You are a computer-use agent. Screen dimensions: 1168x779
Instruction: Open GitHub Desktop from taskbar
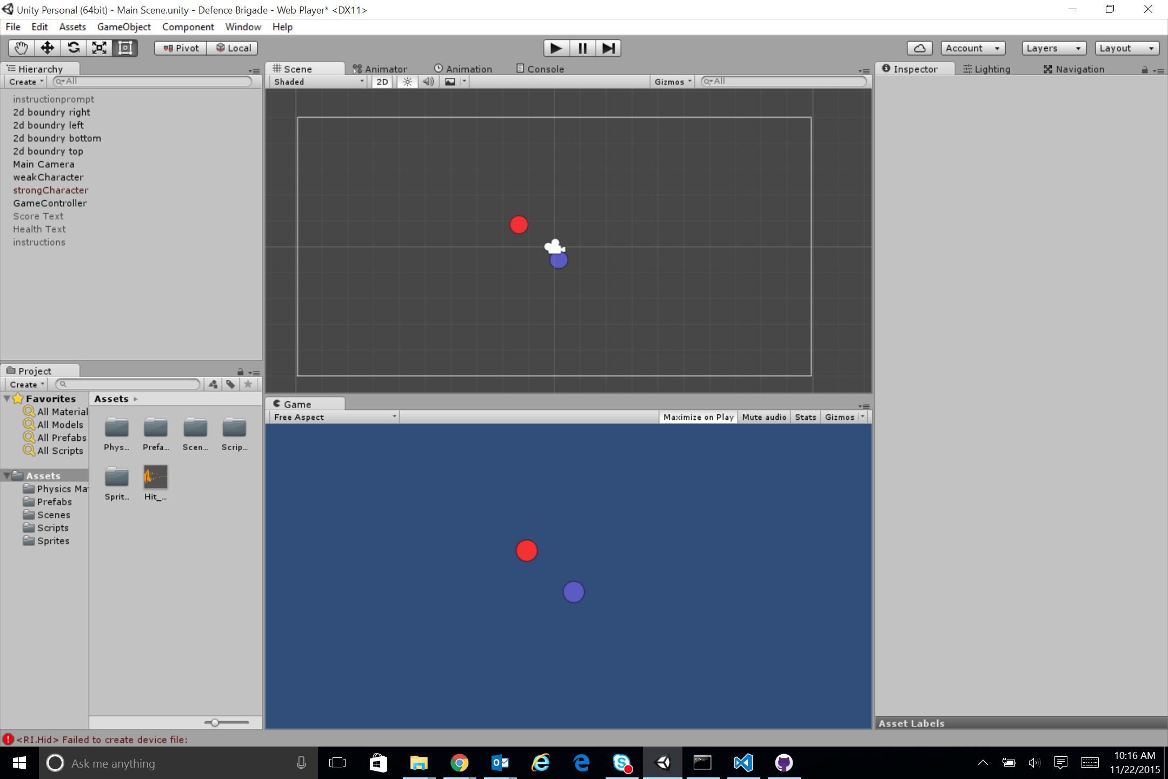point(784,763)
